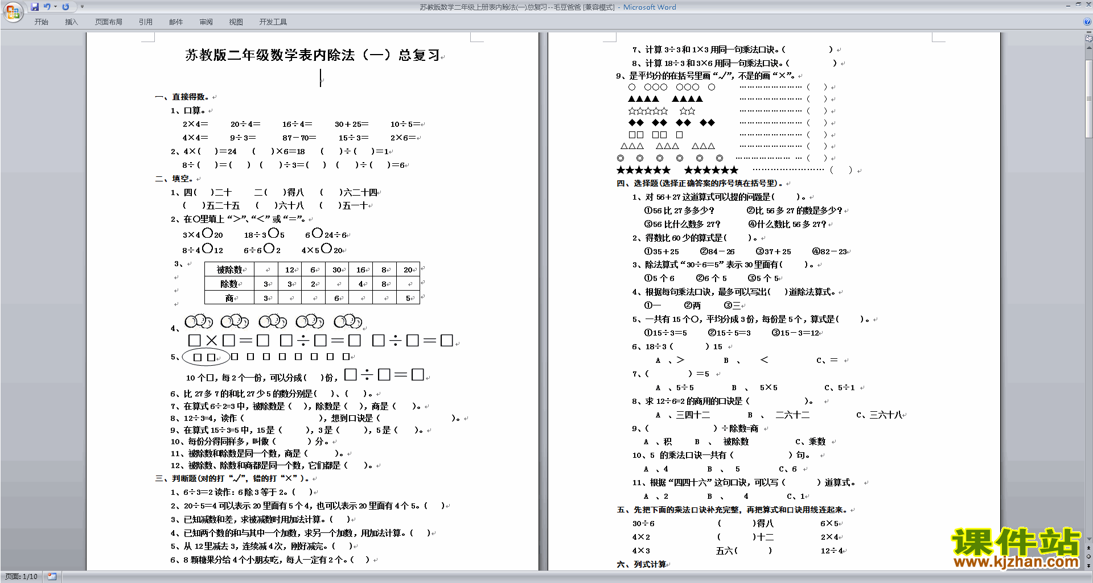The width and height of the screenshot is (1093, 583).
Task: Switch to the 视图 tab
Action: 236,22
